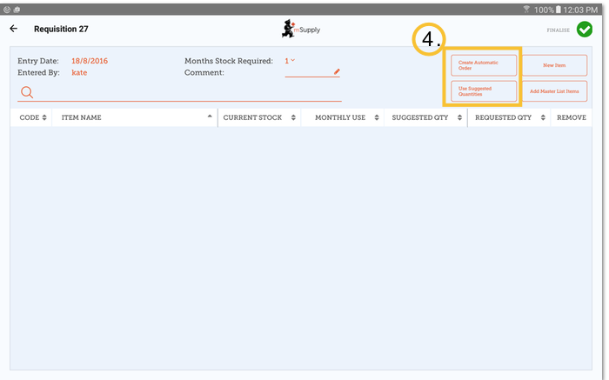Sort by the SUGGESTED QTY column
609x380 pixels.
click(x=425, y=117)
